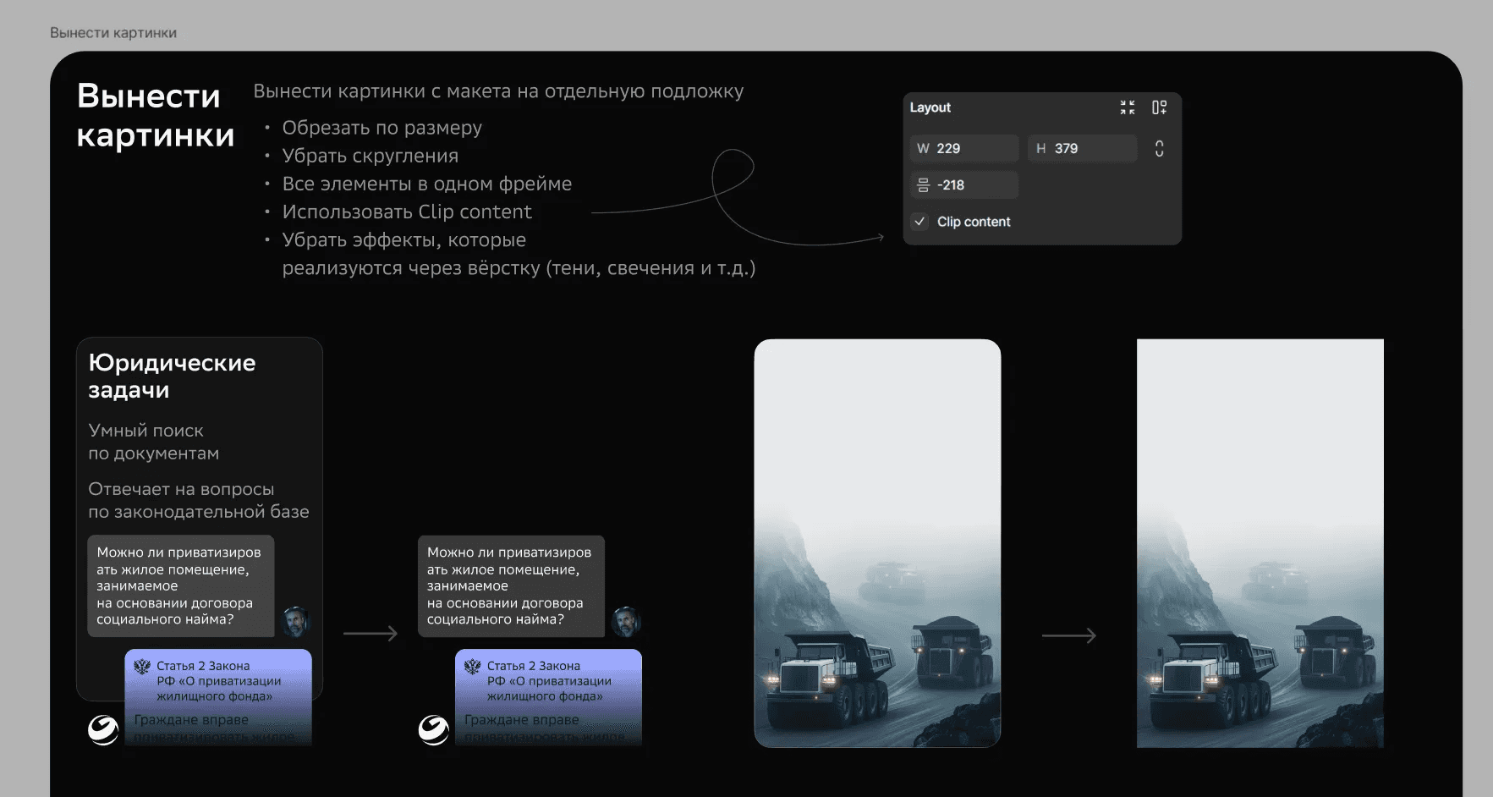Select the rounded-corner truck image

pyautogui.click(x=877, y=542)
